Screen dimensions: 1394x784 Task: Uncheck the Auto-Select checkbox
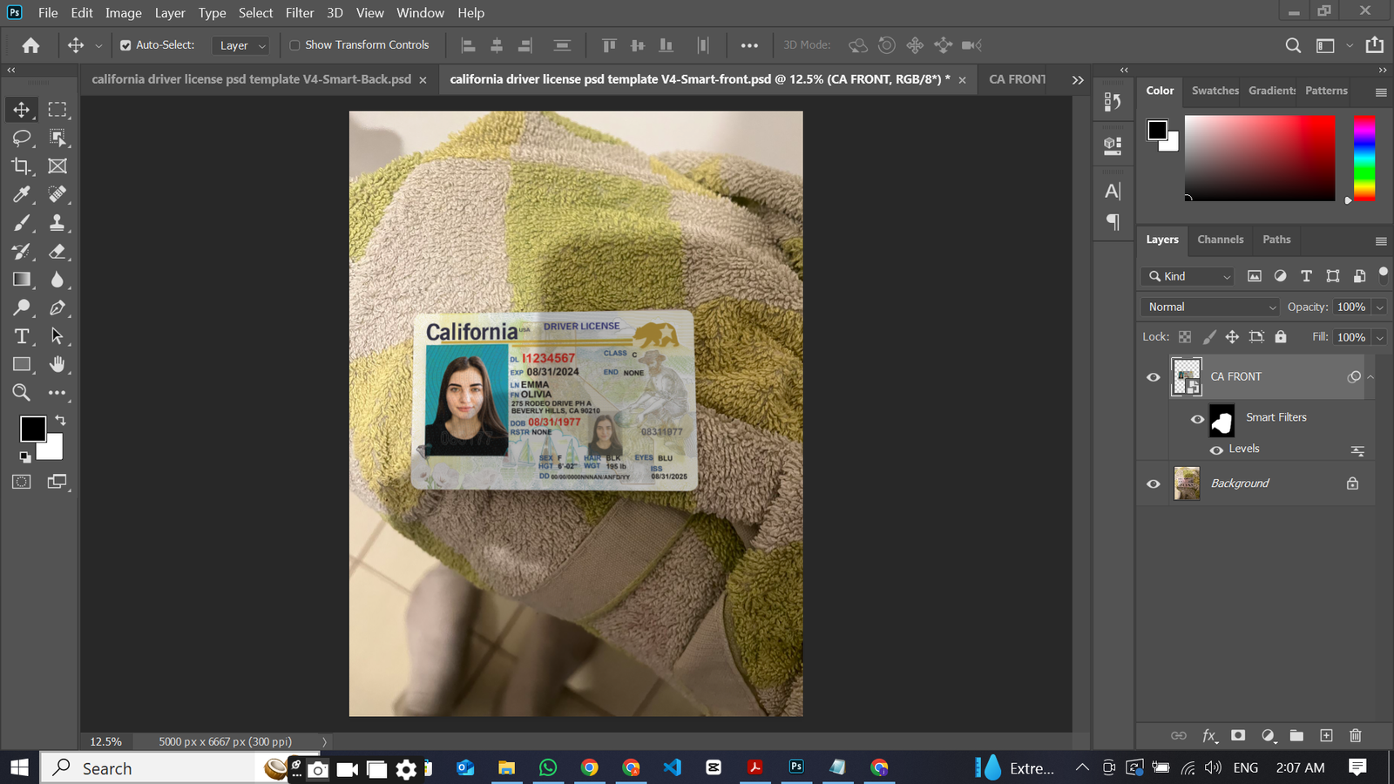point(125,45)
